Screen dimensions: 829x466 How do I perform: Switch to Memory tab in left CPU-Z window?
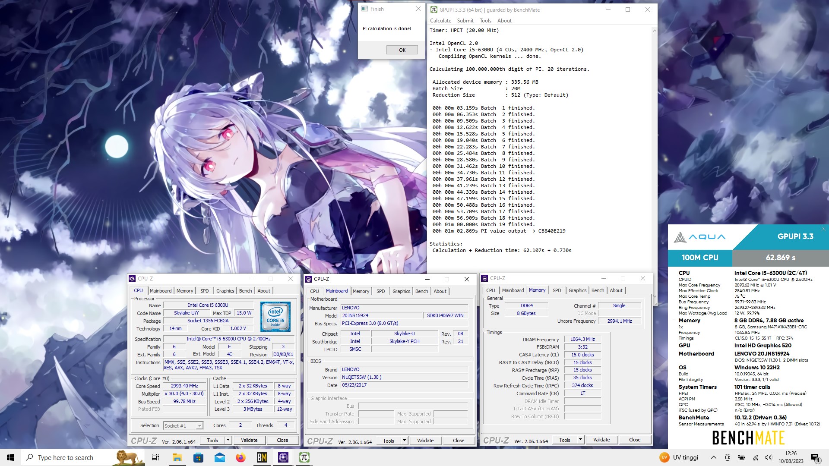pyautogui.click(x=185, y=291)
